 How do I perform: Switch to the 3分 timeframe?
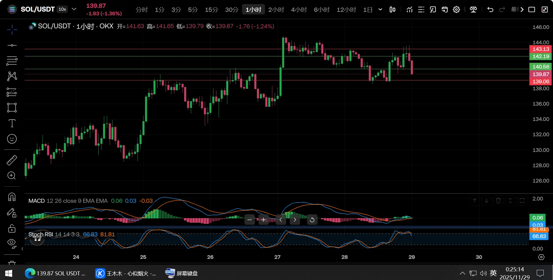click(x=176, y=10)
